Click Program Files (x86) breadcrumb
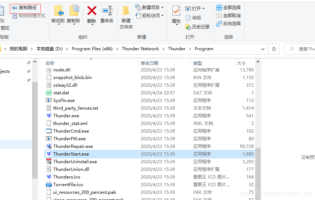 (92, 49)
